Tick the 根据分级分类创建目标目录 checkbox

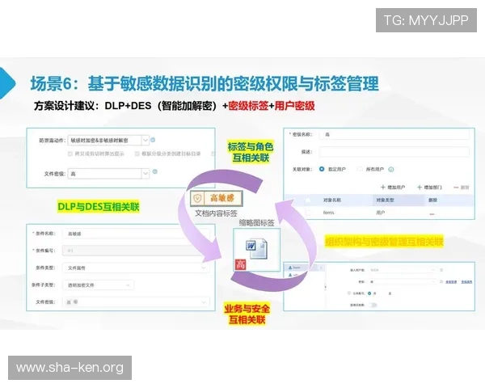137,154
